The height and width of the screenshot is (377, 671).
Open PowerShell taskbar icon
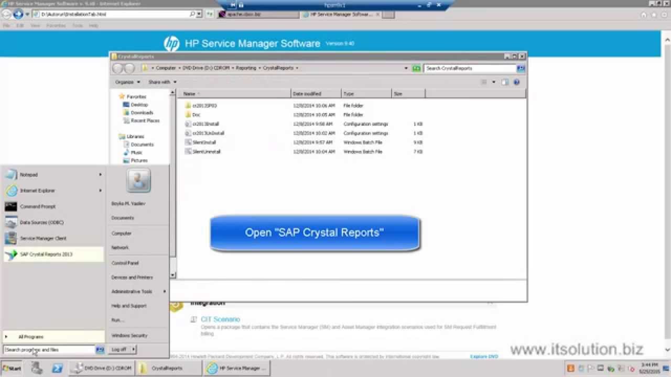point(57,368)
